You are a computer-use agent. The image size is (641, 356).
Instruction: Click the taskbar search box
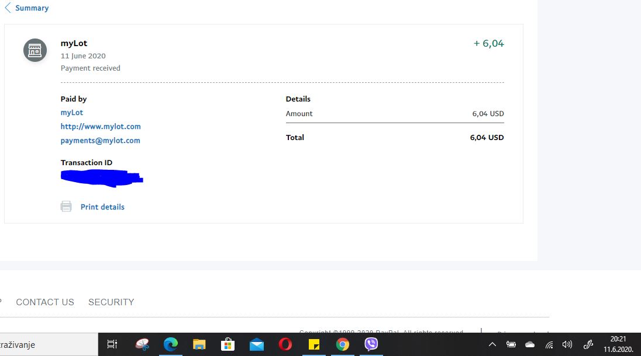coord(49,344)
